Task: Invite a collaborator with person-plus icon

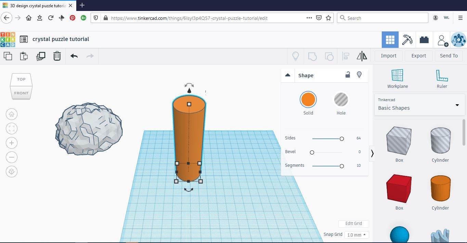Action: pyautogui.click(x=442, y=40)
